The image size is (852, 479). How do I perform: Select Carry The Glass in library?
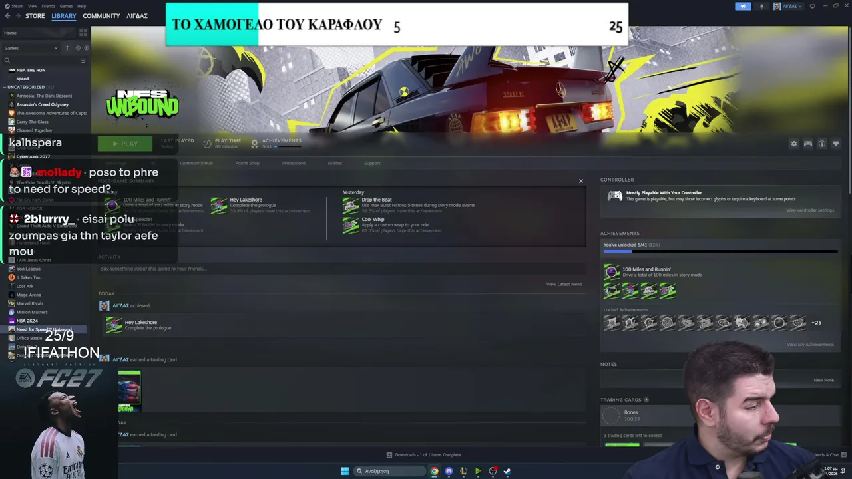33,122
